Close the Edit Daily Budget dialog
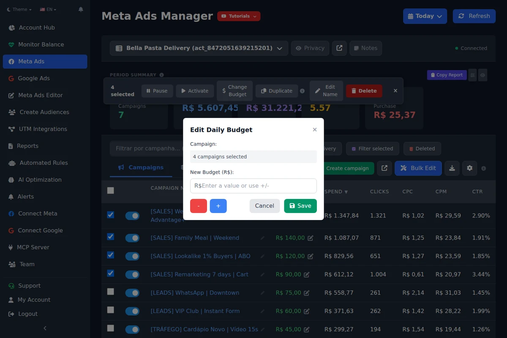The width and height of the screenshot is (507, 338). click(314, 130)
